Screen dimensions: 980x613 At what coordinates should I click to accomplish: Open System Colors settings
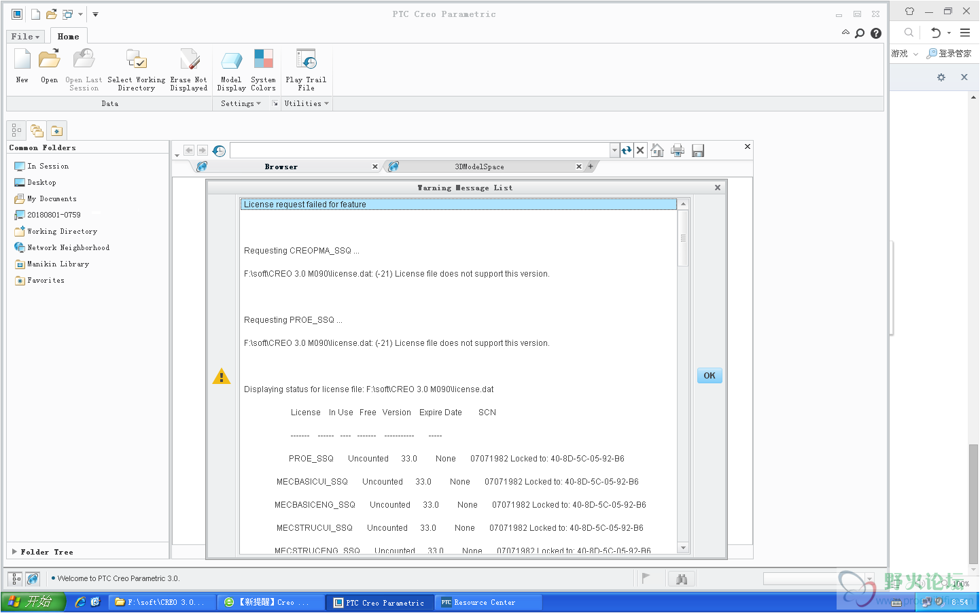tap(263, 69)
